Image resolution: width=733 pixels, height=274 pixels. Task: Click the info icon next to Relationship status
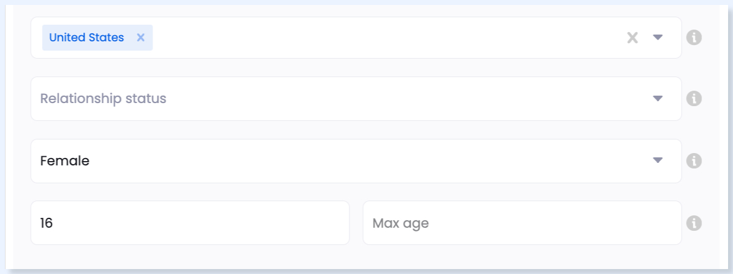click(x=693, y=99)
